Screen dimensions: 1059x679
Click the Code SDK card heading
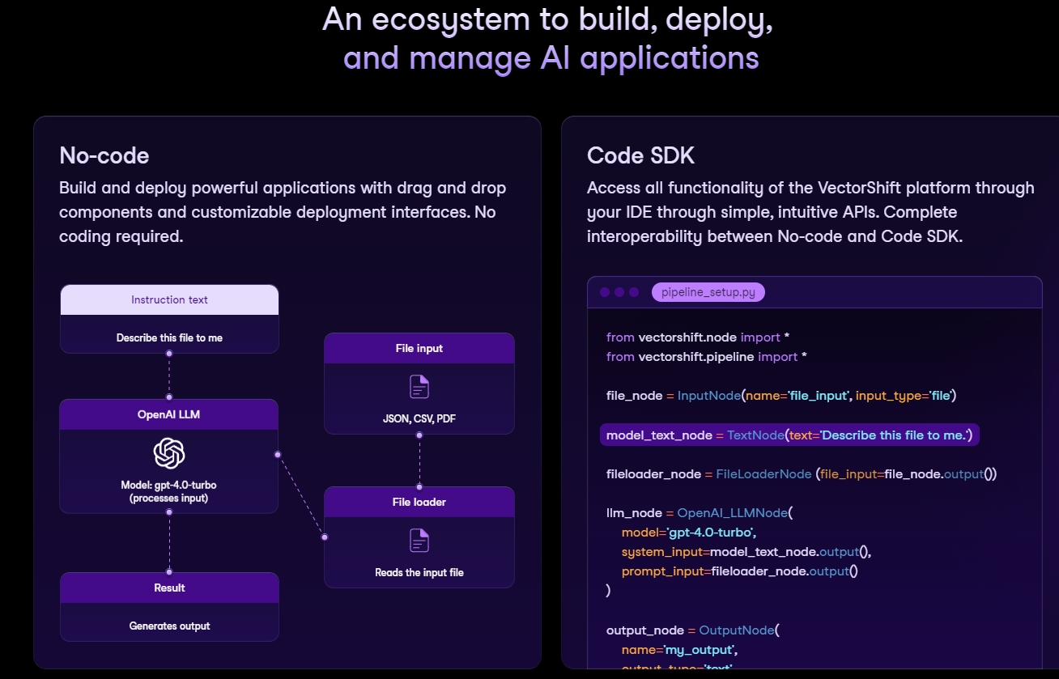(640, 155)
